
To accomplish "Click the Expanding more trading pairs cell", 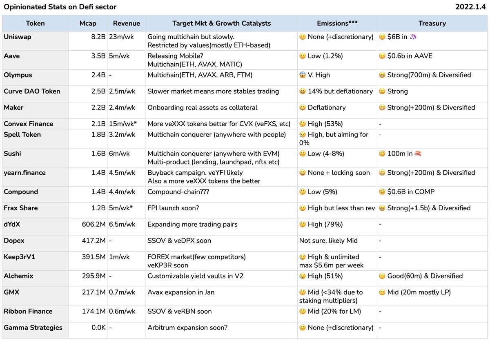I will (221, 227).
